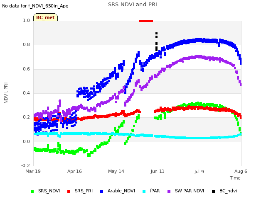The image size is (266, 199).
Task: Click the red SRS_PRI legend swatch
Action: [x=69, y=191]
